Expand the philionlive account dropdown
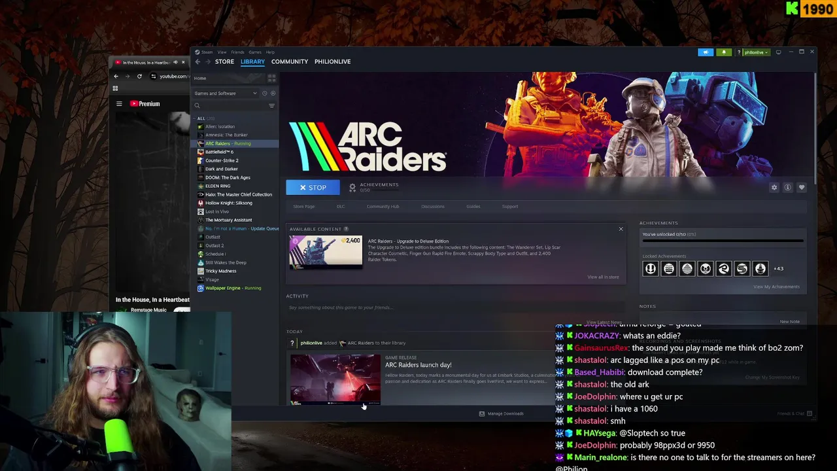 [756, 52]
